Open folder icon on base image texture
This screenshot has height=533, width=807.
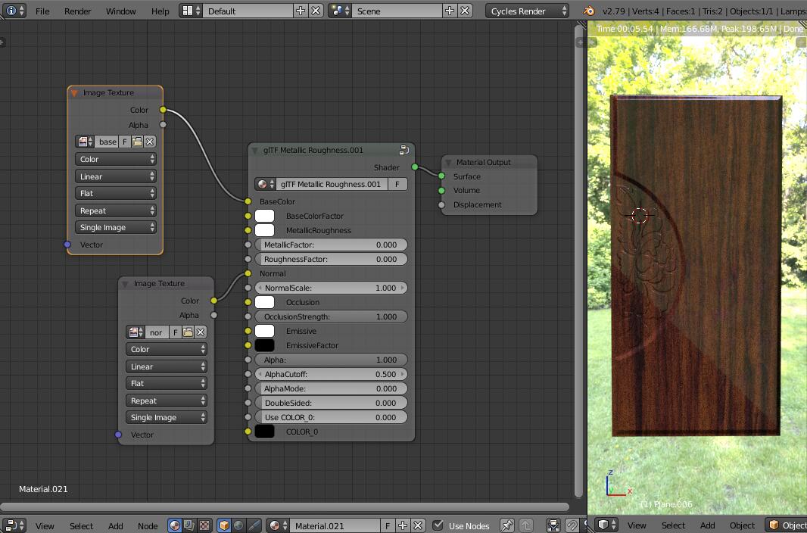(137, 142)
